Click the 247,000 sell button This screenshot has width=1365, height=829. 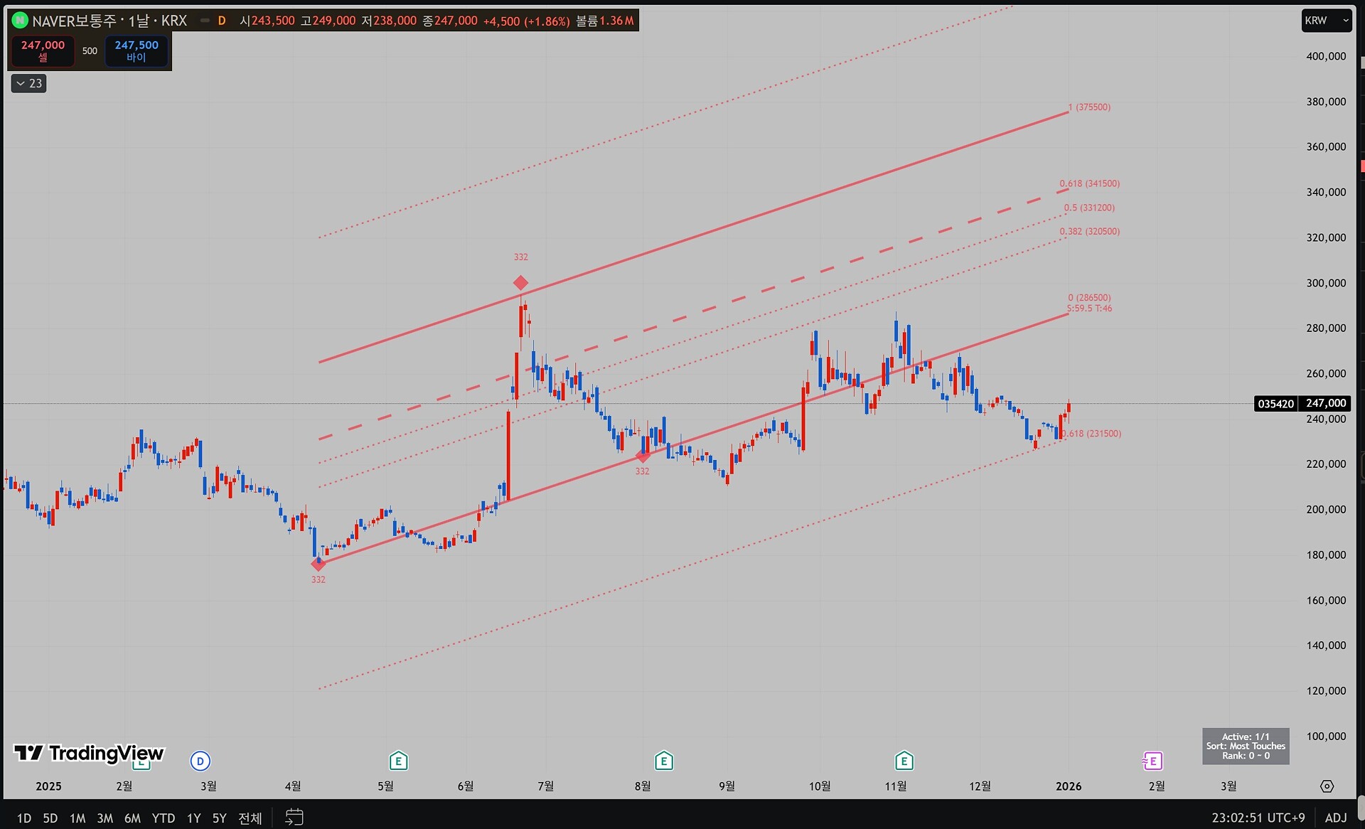coord(43,50)
